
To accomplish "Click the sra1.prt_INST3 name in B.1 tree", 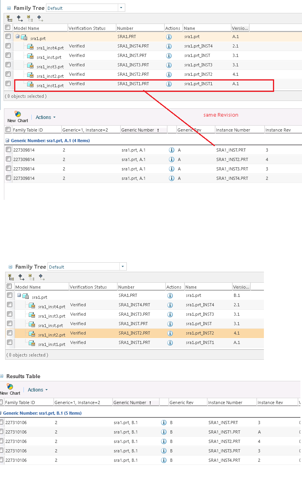I will [x=200, y=314].
